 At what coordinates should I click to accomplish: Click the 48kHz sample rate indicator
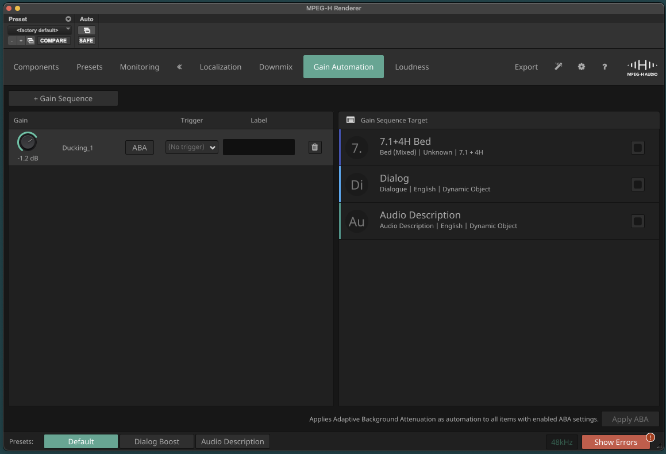[561, 442]
